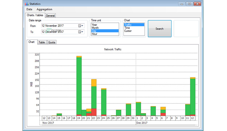Click the day label 30 on x-axis
Screen dimensions: 227x131
point(133,118)
